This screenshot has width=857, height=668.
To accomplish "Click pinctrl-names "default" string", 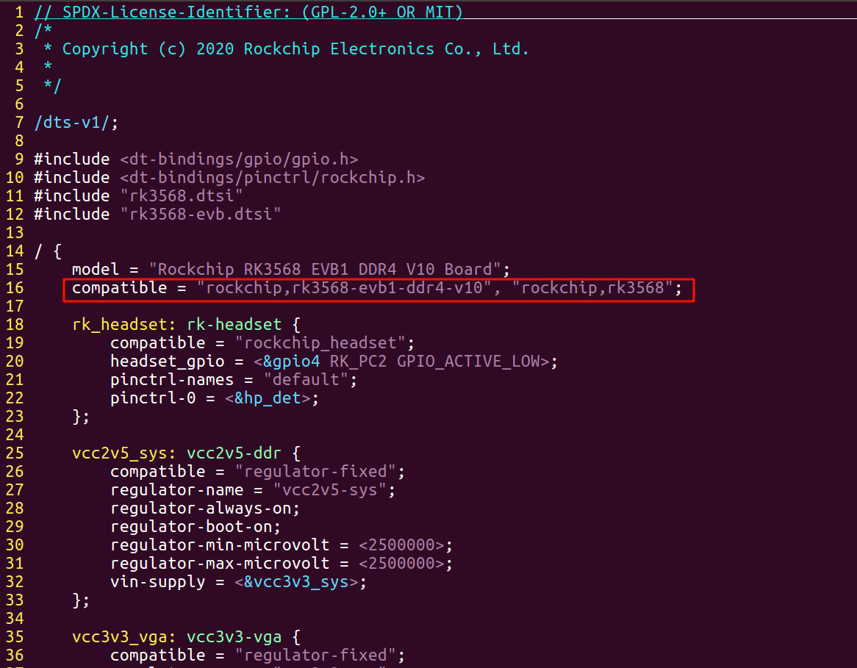I will click(306, 380).
